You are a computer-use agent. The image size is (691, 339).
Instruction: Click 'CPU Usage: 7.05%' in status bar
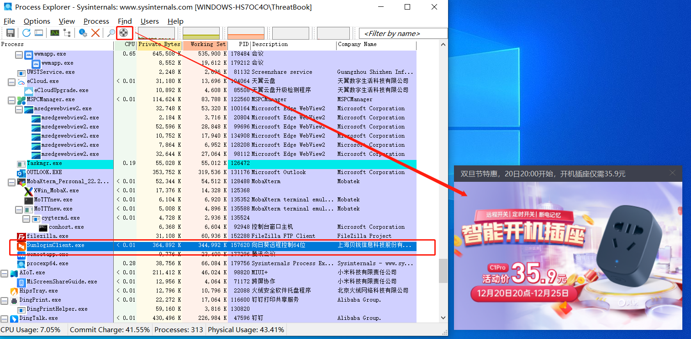click(31, 329)
